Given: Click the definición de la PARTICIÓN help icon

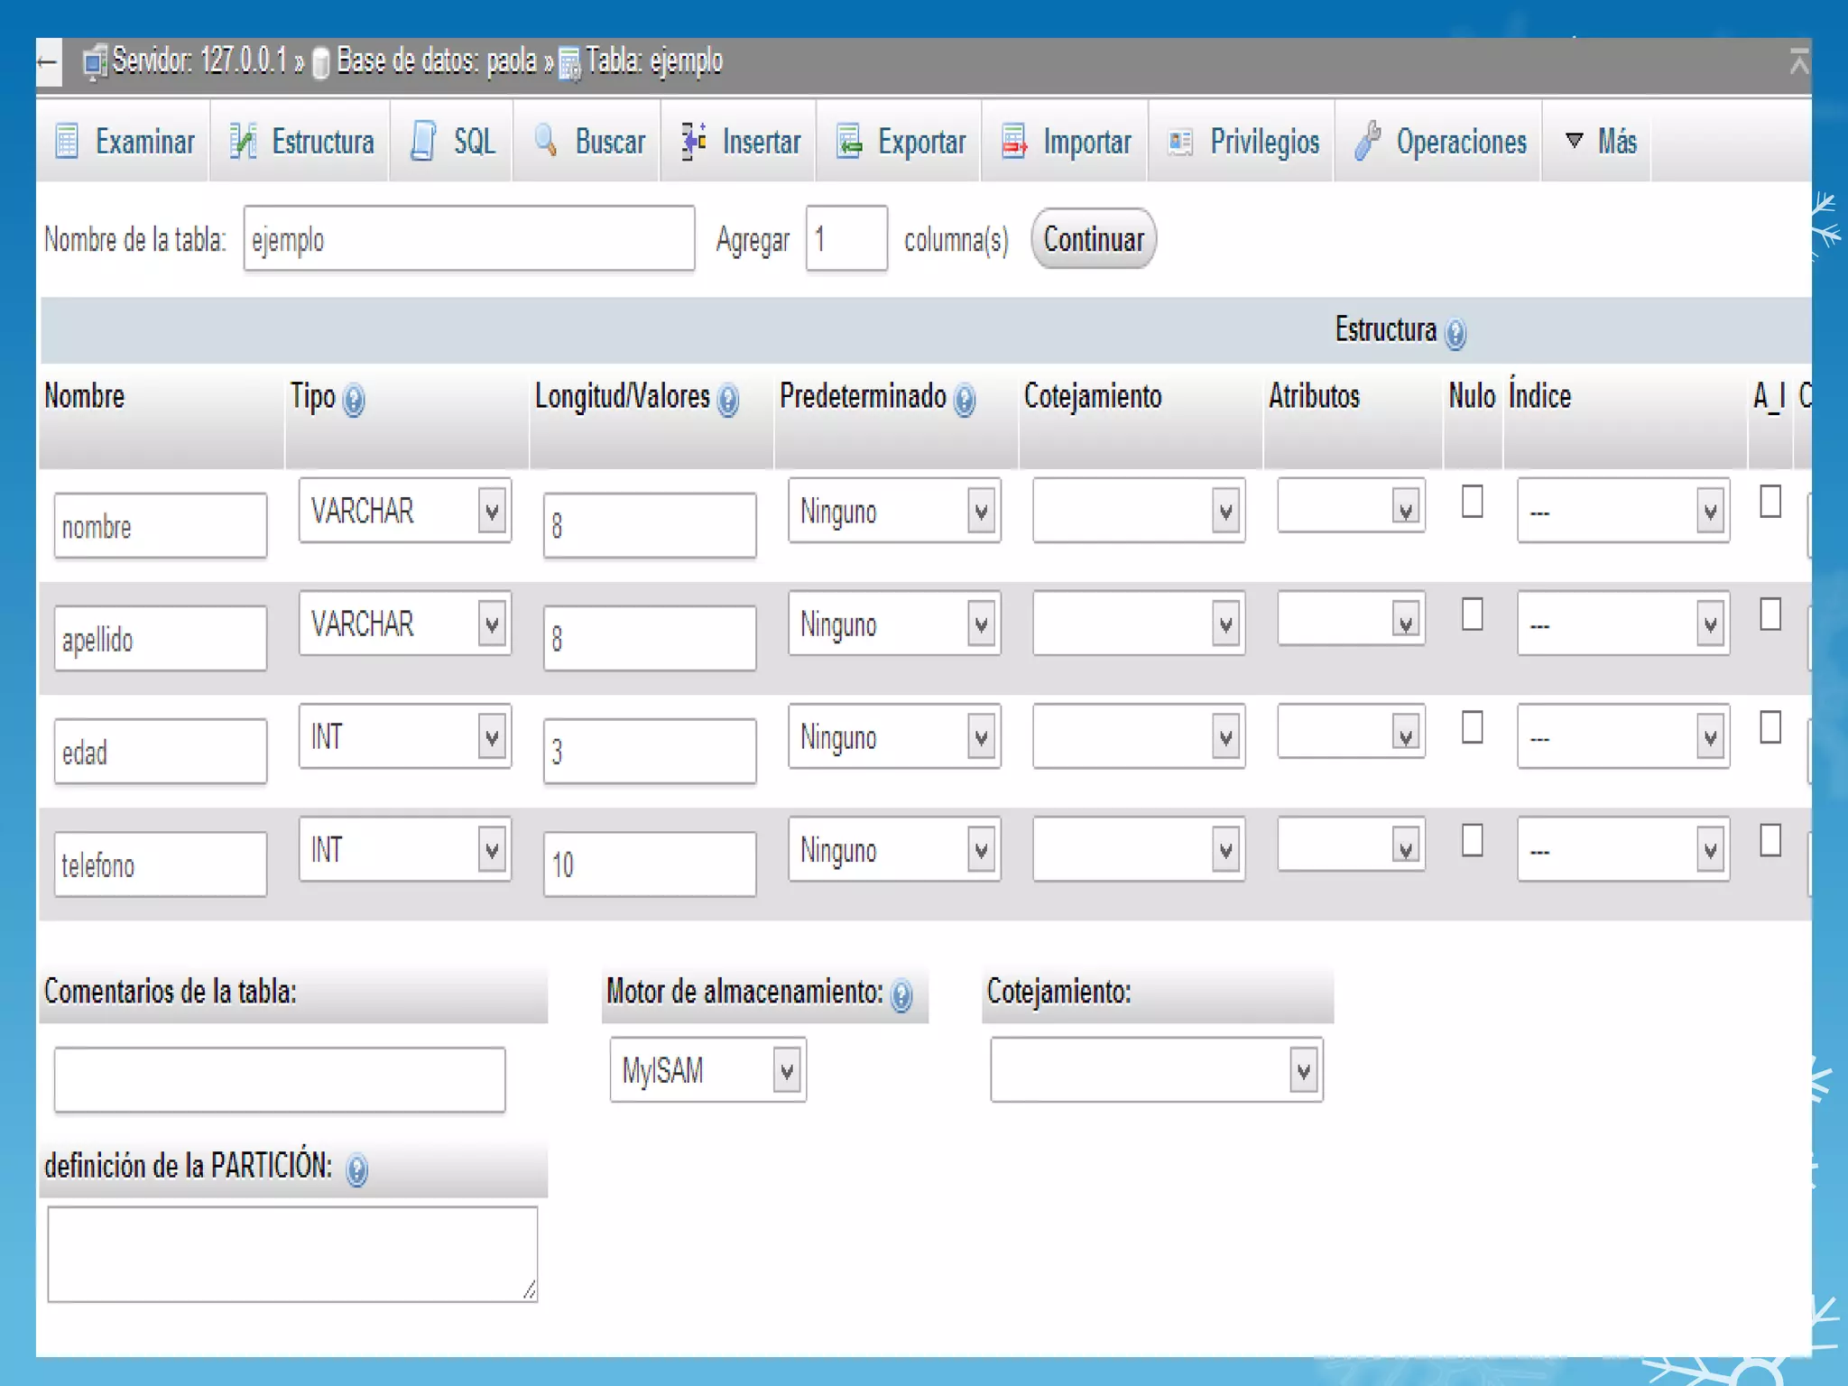Looking at the screenshot, I should 357,1169.
